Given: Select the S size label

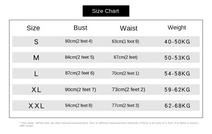Looking at the screenshot, I should (x=36, y=42).
